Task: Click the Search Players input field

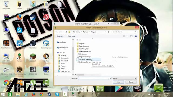Action: [124, 32]
